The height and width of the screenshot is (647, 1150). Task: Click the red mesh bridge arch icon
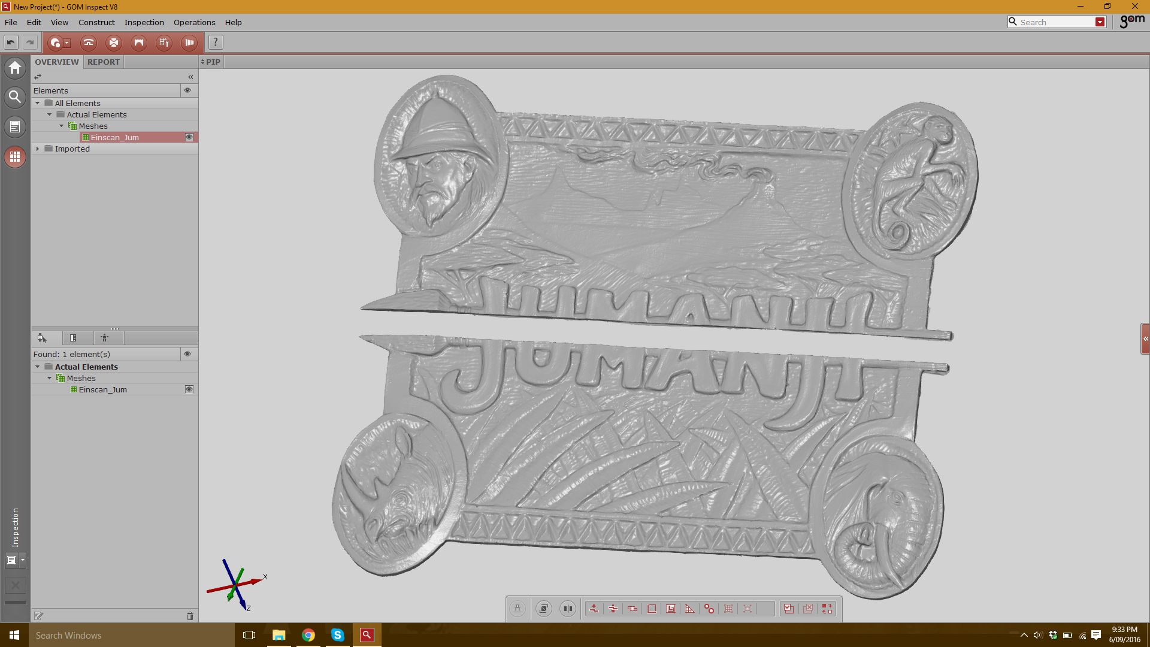(139, 43)
